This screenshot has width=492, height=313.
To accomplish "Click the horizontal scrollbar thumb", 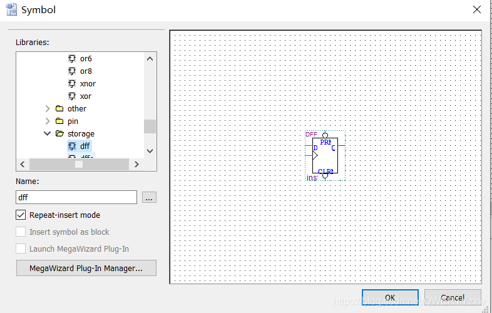I will point(79,164).
